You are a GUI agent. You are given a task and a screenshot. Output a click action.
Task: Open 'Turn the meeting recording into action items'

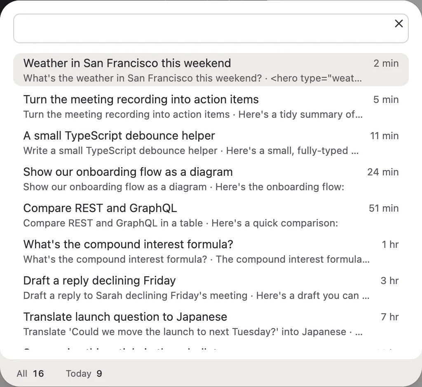coord(211,106)
